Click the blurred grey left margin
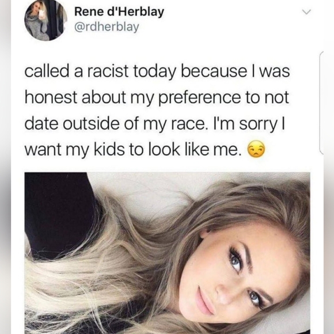The width and height of the screenshot is (334, 334). pyautogui.click(x=5, y=167)
